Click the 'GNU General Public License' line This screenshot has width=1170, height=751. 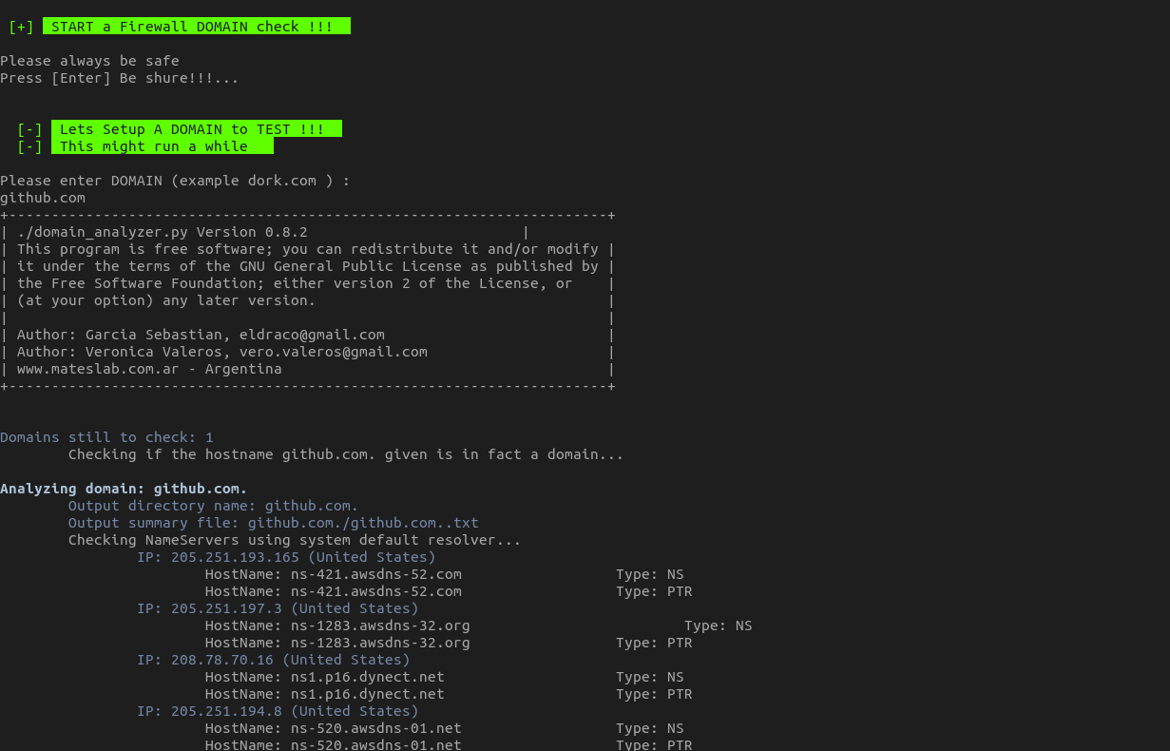(308, 266)
